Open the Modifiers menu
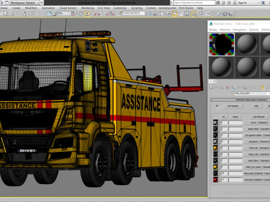The height and width of the screenshot is (202, 270). pyautogui.click(x=31, y=8)
